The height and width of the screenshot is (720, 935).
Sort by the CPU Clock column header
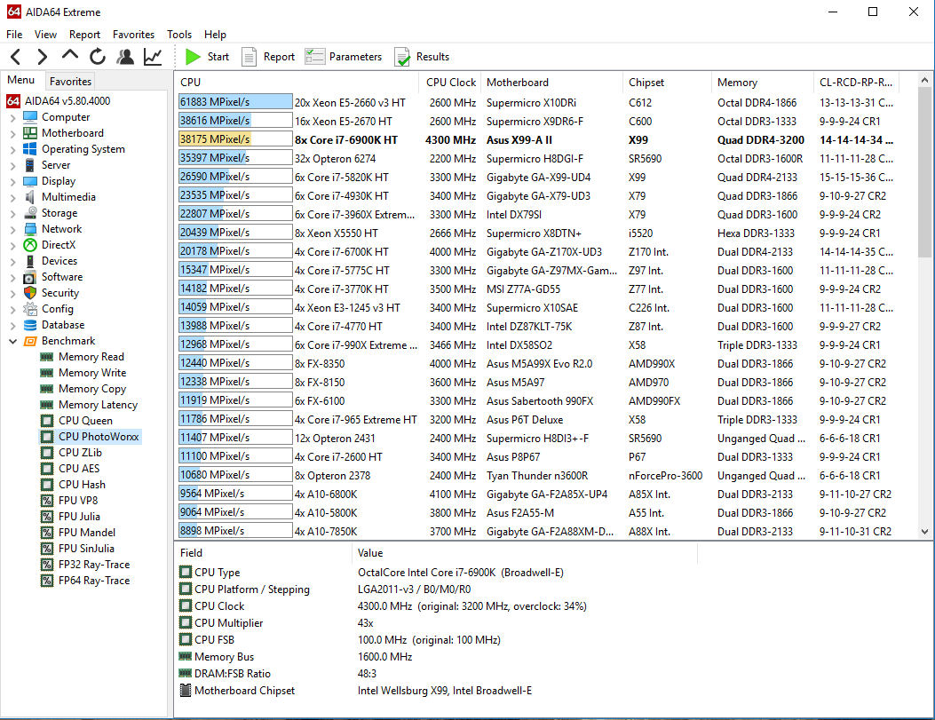450,83
